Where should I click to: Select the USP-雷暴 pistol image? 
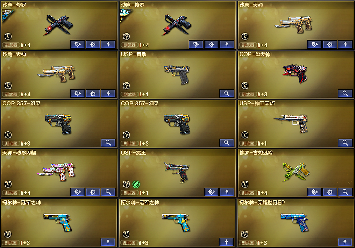coord(177,74)
